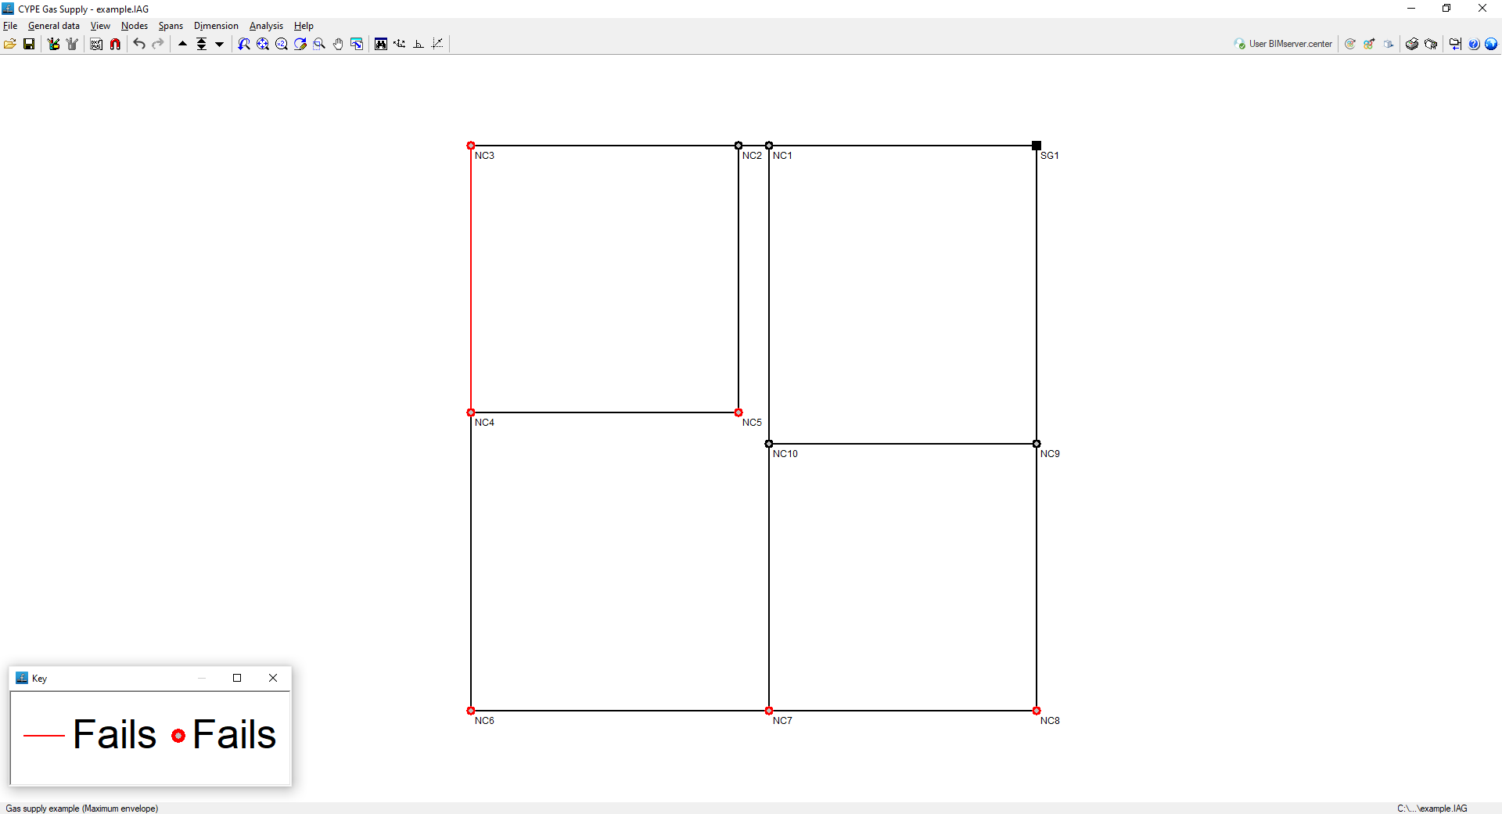Select node NC2 on the network

738,146
